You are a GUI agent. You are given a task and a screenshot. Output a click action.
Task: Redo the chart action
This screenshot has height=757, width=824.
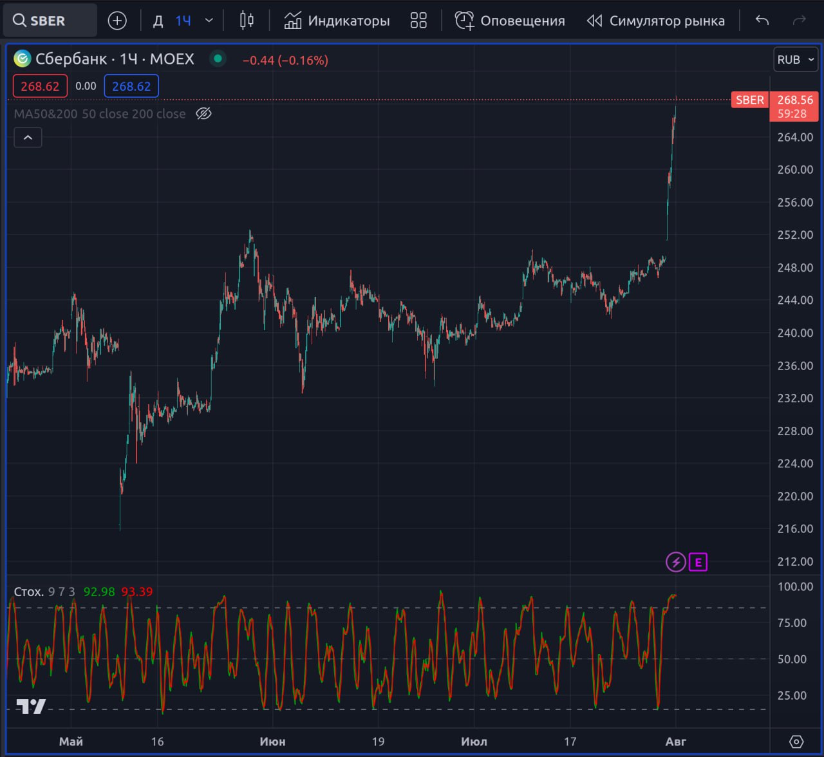800,21
